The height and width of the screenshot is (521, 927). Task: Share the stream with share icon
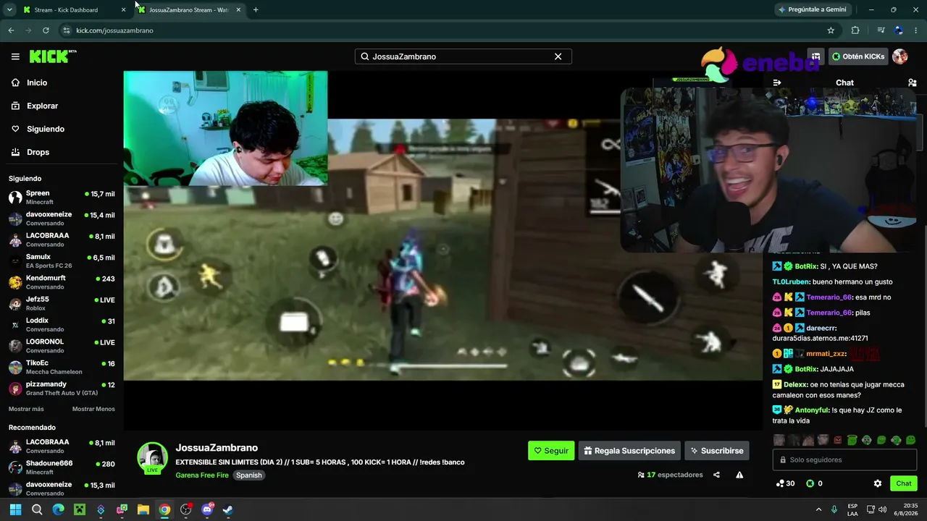coord(716,475)
